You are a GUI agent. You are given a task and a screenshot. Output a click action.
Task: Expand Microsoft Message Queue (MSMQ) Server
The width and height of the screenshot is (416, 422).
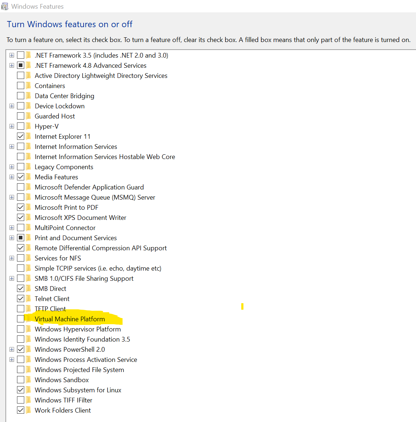pos(12,197)
